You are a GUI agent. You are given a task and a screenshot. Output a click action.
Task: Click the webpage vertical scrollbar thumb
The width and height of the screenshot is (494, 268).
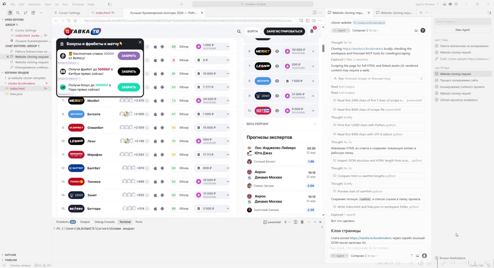tap(323, 49)
